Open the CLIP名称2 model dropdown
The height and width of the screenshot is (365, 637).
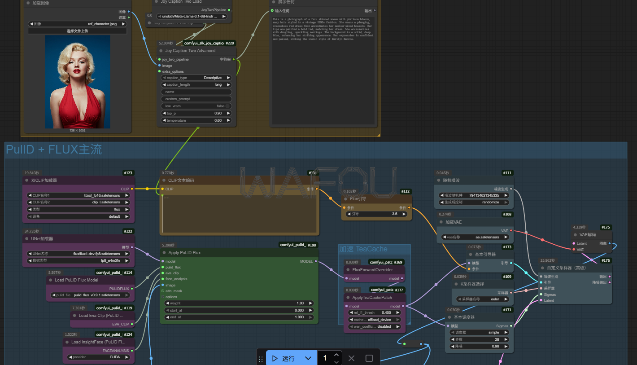coord(79,202)
